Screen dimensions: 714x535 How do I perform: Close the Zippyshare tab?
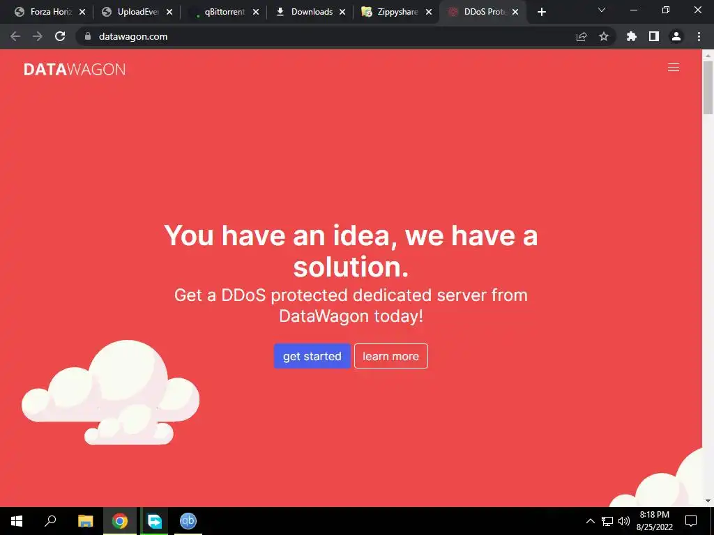pos(429,13)
